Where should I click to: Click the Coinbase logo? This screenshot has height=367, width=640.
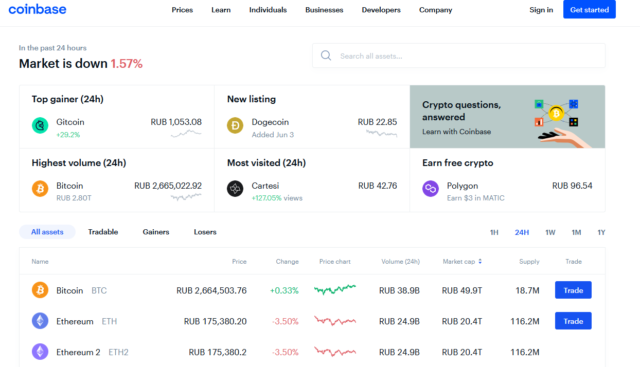(37, 9)
